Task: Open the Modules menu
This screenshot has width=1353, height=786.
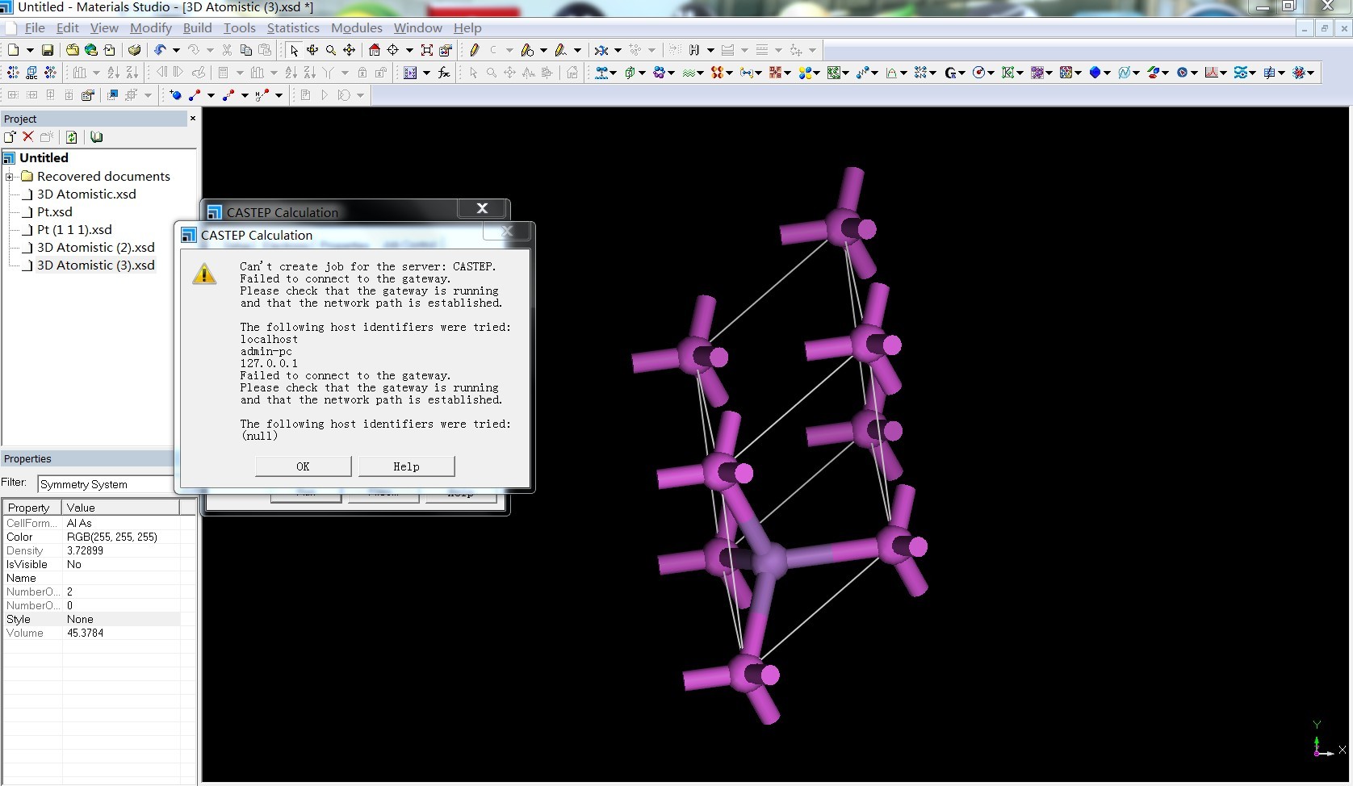Action: tap(356, 27)
